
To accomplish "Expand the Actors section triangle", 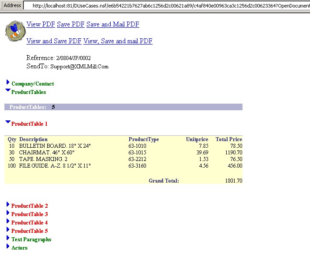I will coord(8,246).
